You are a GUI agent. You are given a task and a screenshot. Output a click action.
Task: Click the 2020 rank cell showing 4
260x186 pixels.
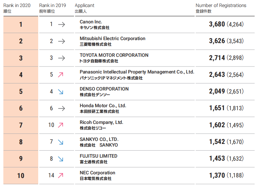coord(21,75)
